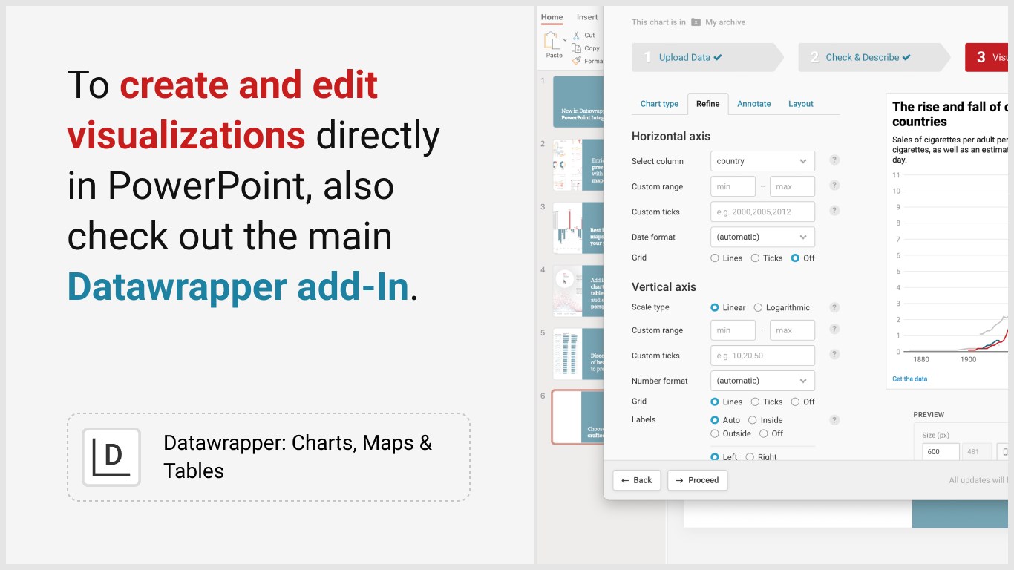Click vertical Custom ticks field

(x=762, y=356)
